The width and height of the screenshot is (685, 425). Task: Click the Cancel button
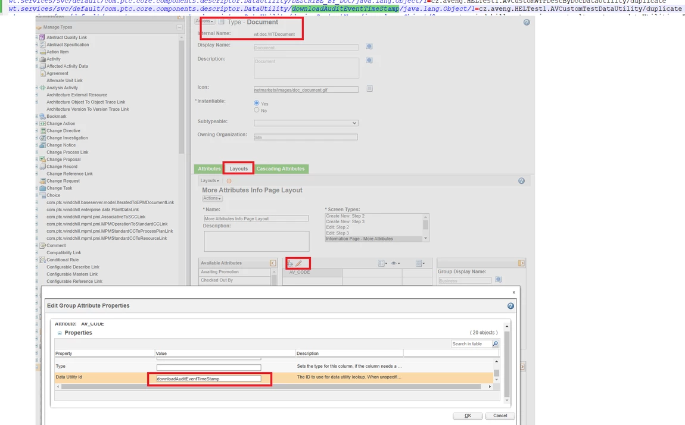coord(500,415)
